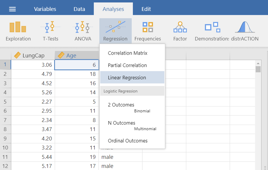Open the ANOVA analysis menu
This screenshot has height=170, width=268.
[83, 31]
